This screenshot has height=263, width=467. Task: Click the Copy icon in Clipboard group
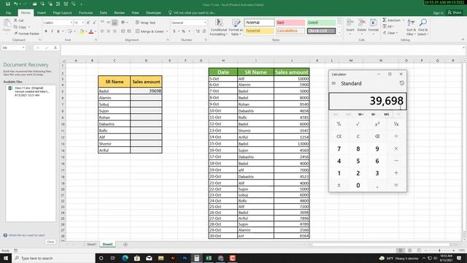(x=16, y=27)
